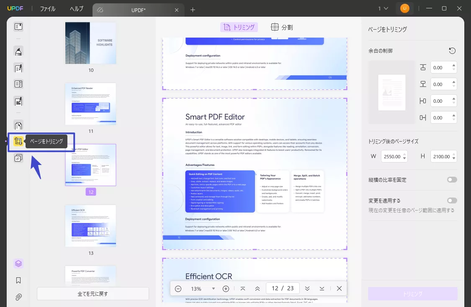
Task: Click the left margin input field
Action: (x=443, y=101)
